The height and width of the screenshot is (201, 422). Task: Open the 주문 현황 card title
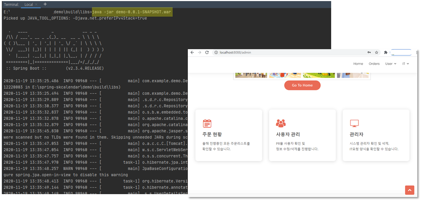pyautogui.click(x=212, y=134)
